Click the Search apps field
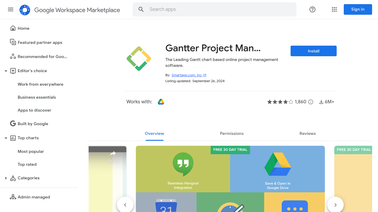The height and width of the screenshot is (212, 378). coord(214,9)
